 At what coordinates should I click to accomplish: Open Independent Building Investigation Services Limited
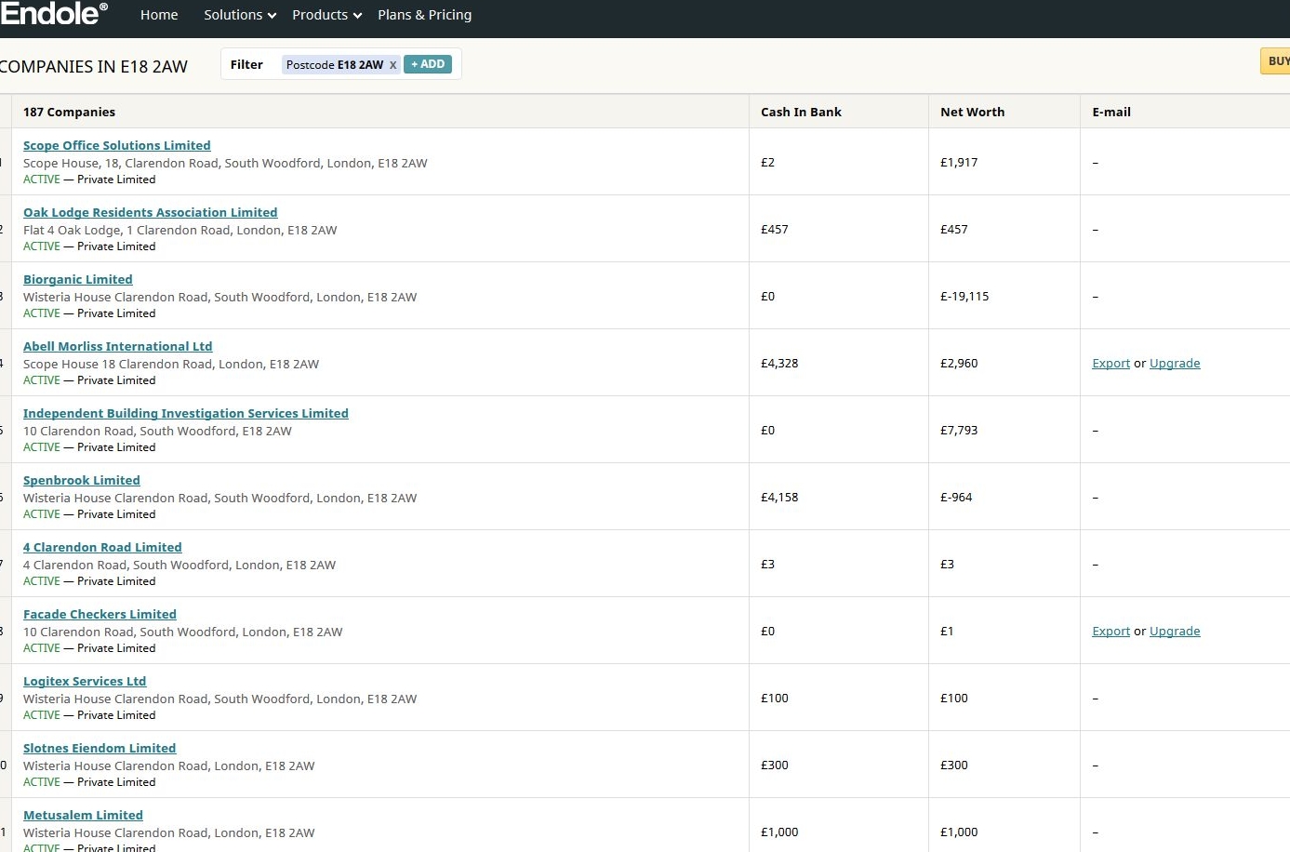[185, 413]
